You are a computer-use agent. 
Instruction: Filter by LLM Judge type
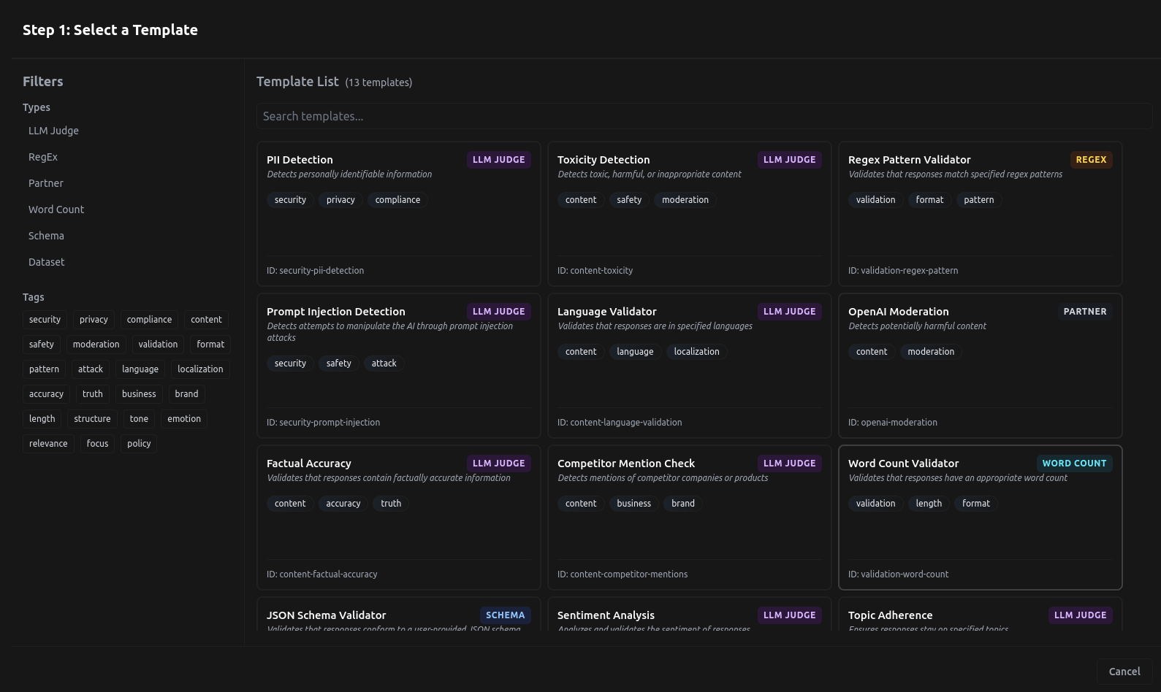53,131
